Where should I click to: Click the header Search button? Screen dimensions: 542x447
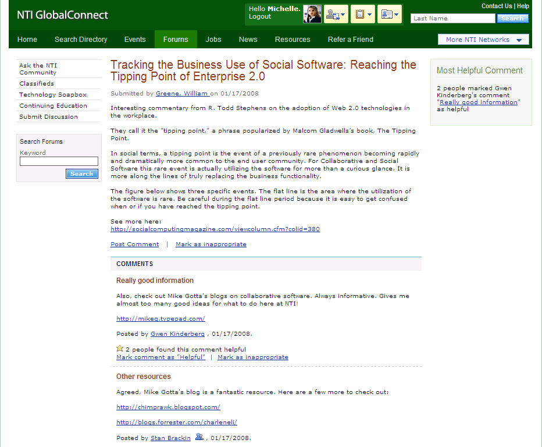[512, 19]
